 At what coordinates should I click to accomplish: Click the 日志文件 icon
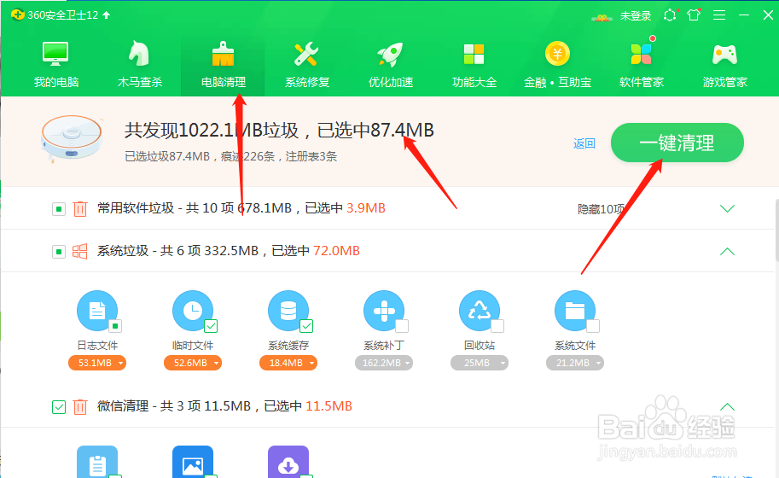click(97, 311)
